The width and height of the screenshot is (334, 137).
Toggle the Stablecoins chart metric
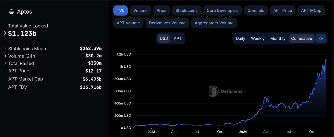[186, 11]
